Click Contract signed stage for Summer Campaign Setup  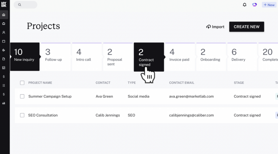(x=247, y=96)
